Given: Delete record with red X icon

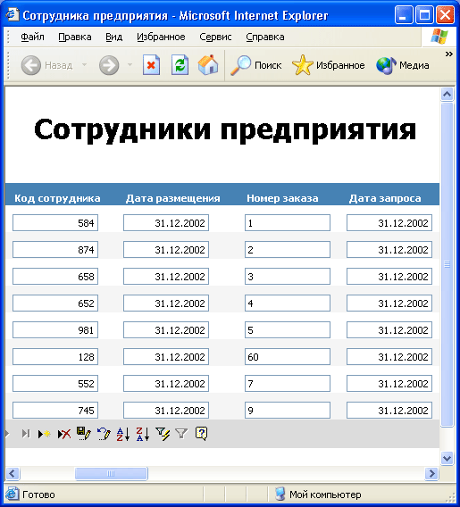Looking at the screenshot, I should (x=64, y=434).
